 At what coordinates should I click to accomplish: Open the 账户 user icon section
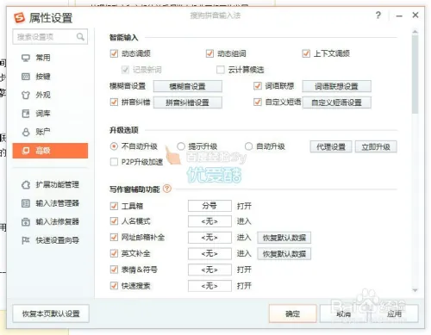tap(26, 132)
